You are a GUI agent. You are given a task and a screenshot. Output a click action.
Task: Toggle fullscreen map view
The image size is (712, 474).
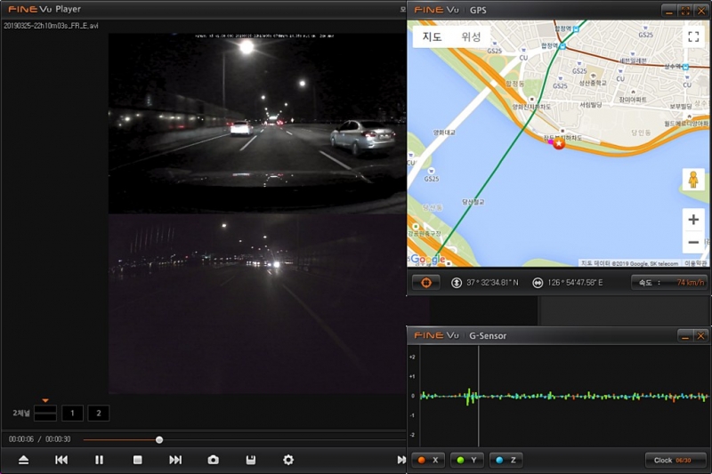click(693, 36)
